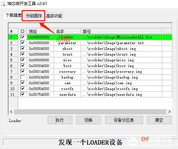Uncheck the misc row checkbox
The width and height of the screenshot is (178, 149).
click(23, 60)
